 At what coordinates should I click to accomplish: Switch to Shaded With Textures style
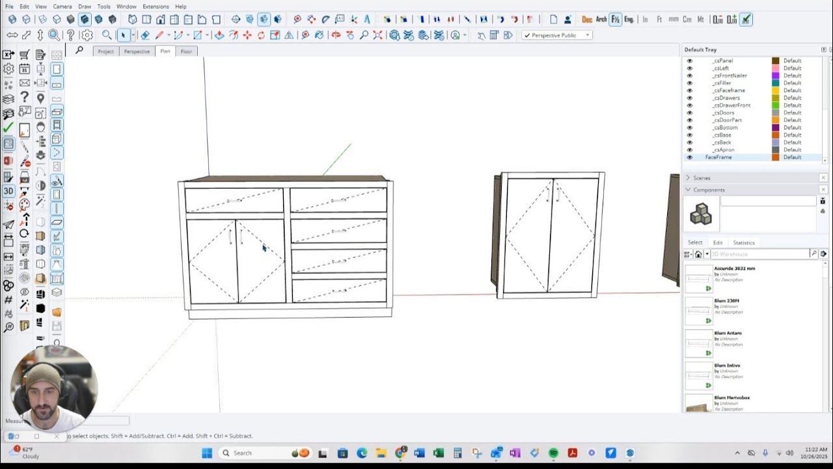pos(85,20)
